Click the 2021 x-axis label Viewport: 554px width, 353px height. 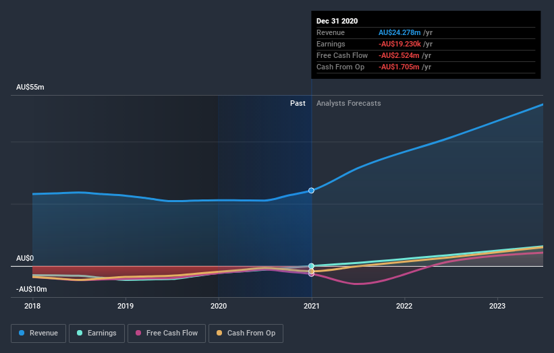(x=312, y=306)
